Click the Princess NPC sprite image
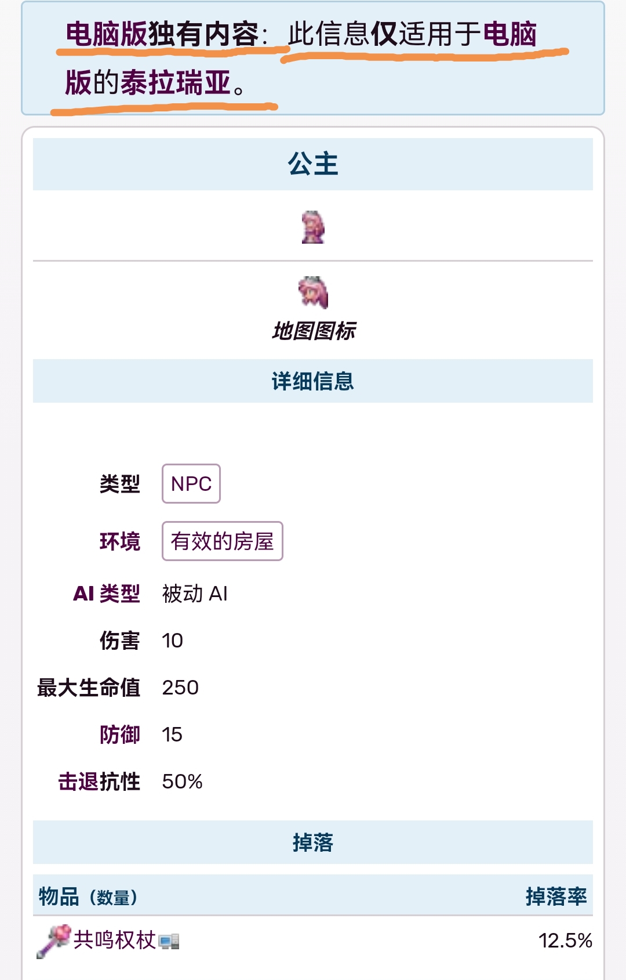 (313, 227)
